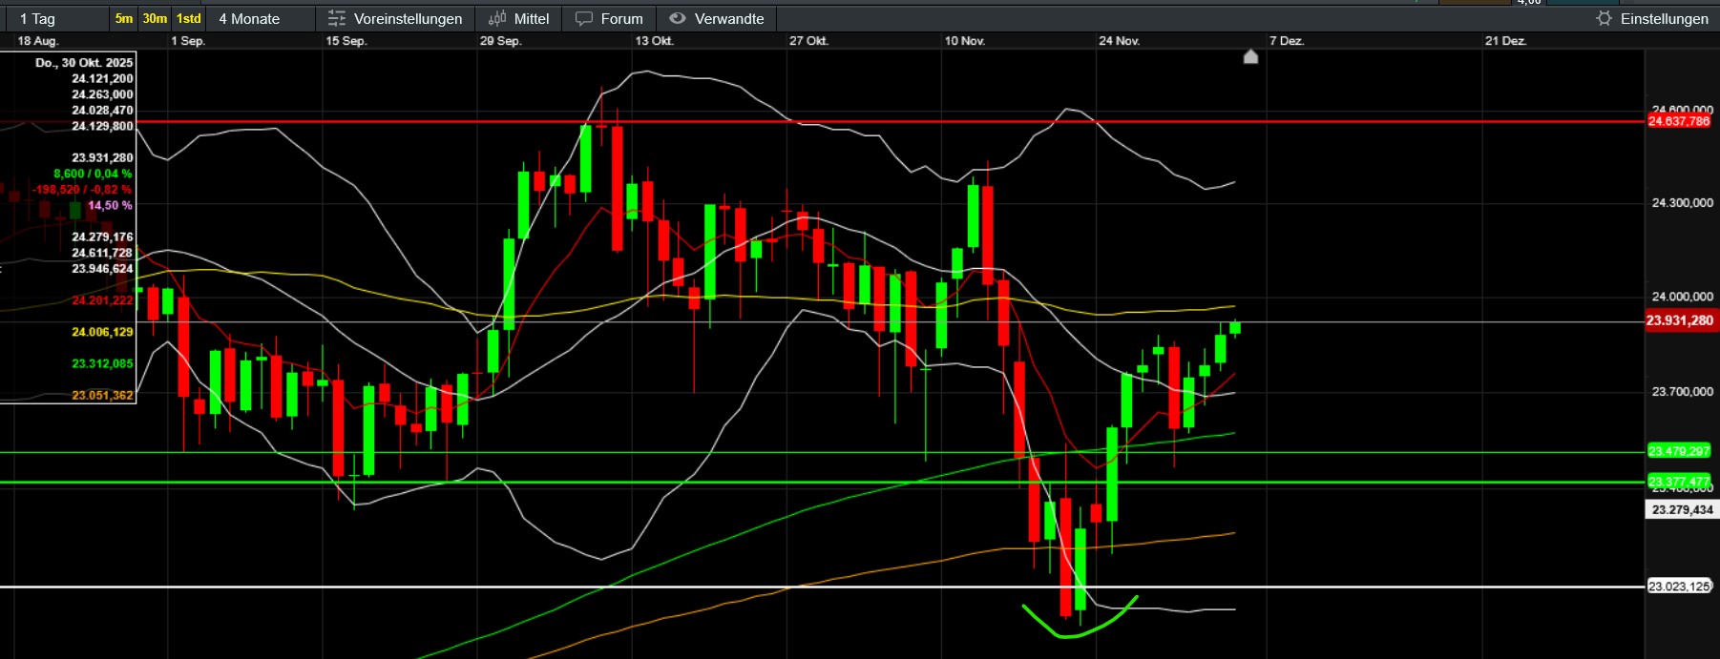The height and width of the screenshot is (659, 1720).
Task: Click the green '8,600 / 0,04 %' value
Action: click(x=93, y=174)
